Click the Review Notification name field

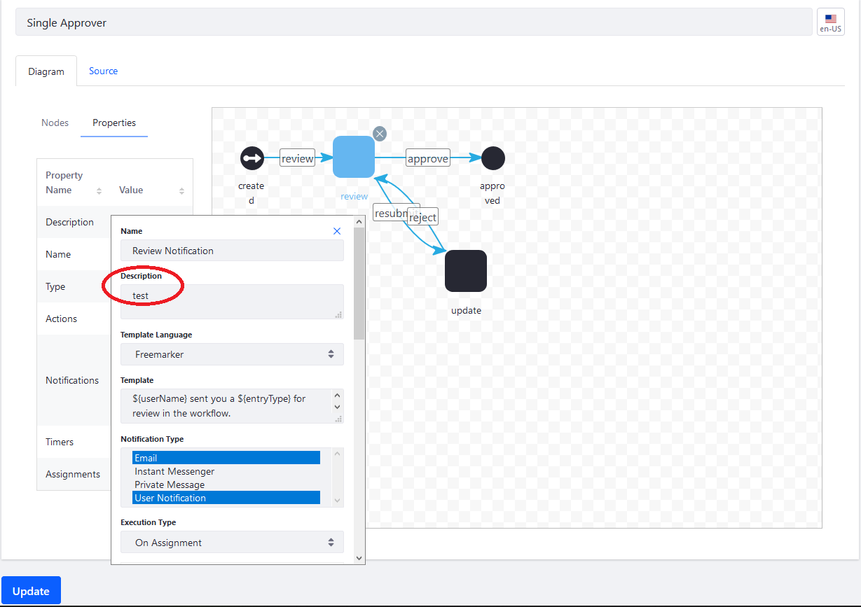click(232, 251)
